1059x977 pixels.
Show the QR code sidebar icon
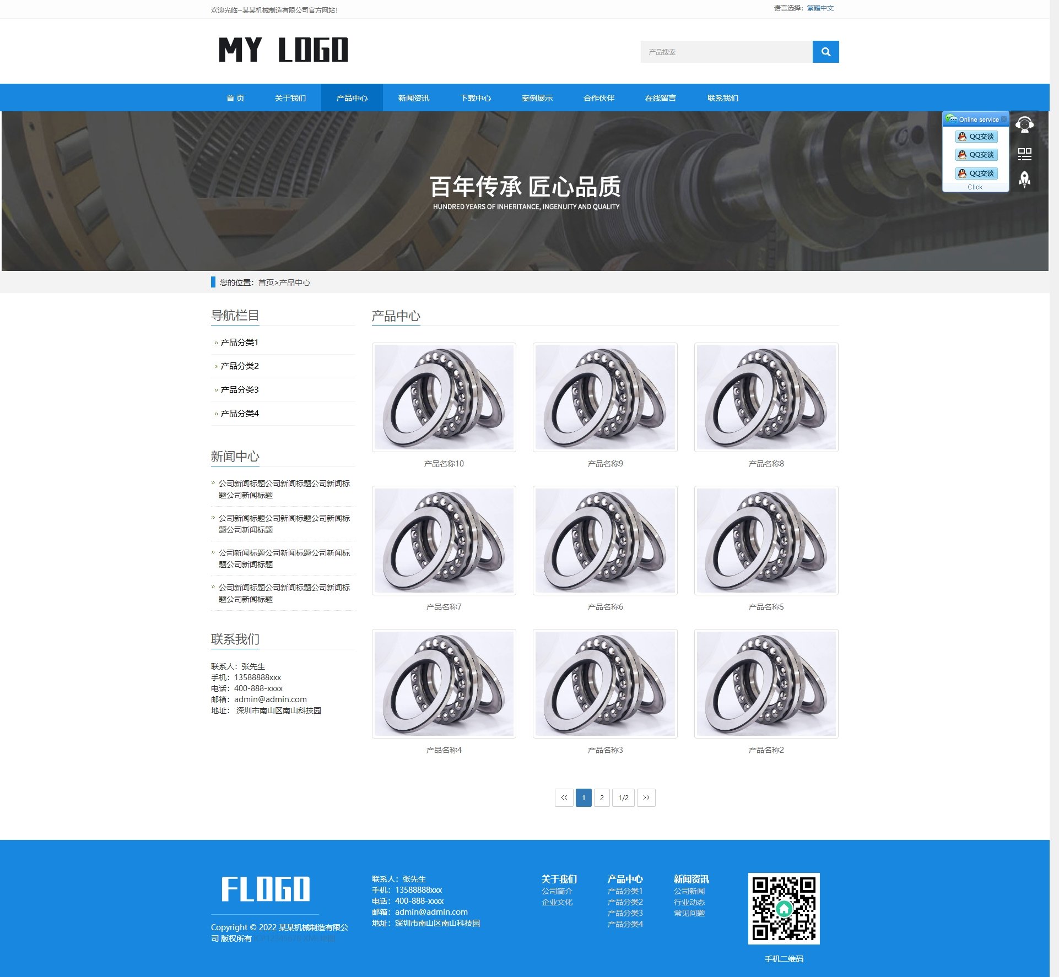tap(1024, 154)
